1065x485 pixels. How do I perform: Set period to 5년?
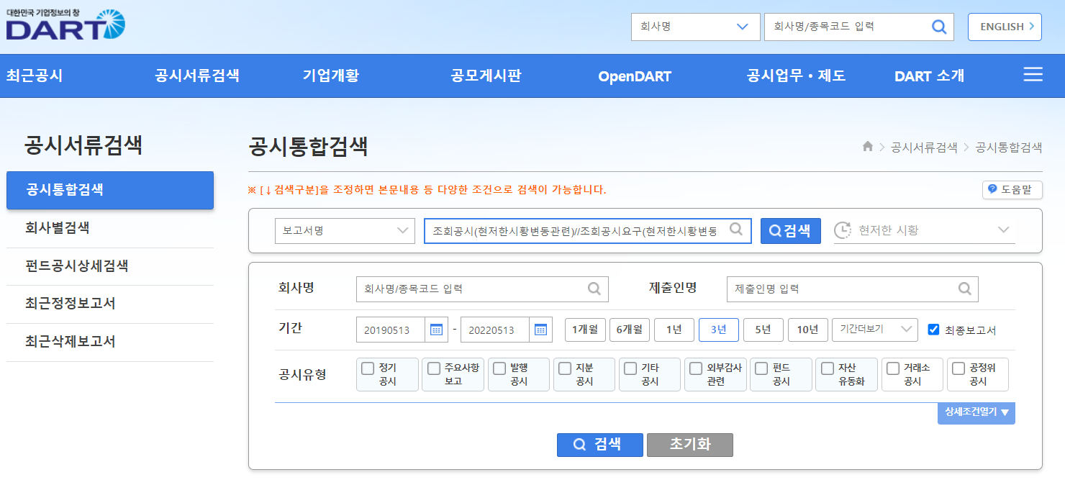pos(763,330)
